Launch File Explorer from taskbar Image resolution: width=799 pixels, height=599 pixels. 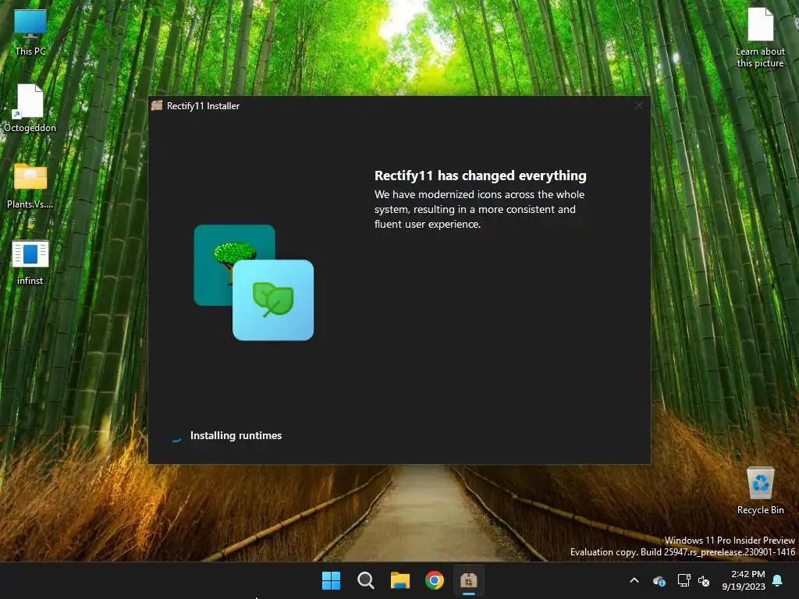[400, 580]
